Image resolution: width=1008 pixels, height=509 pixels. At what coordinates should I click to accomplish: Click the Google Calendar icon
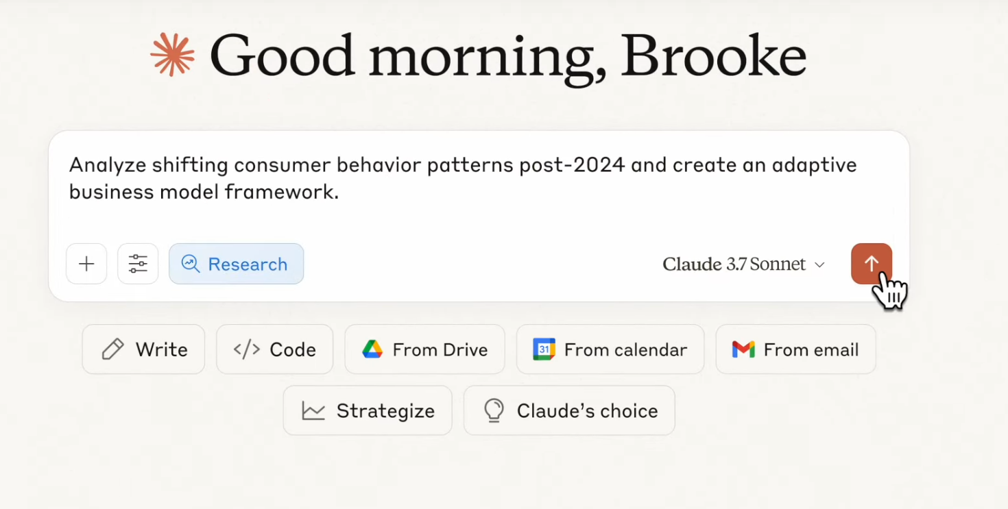point(544,349)
